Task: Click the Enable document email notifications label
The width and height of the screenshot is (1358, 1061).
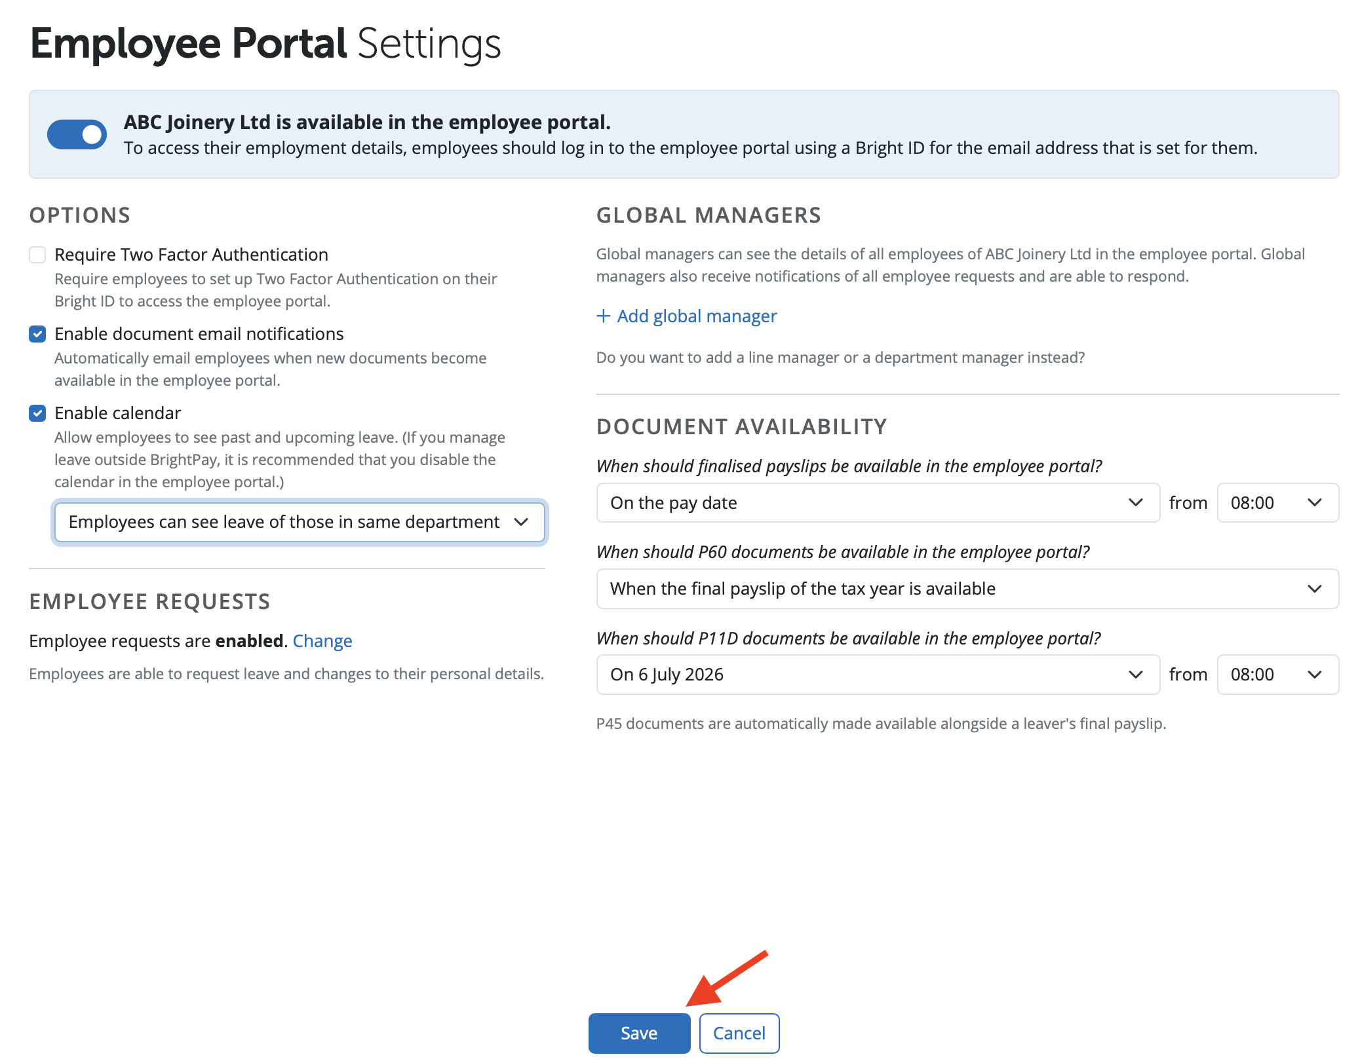Action: pos(199,334)
